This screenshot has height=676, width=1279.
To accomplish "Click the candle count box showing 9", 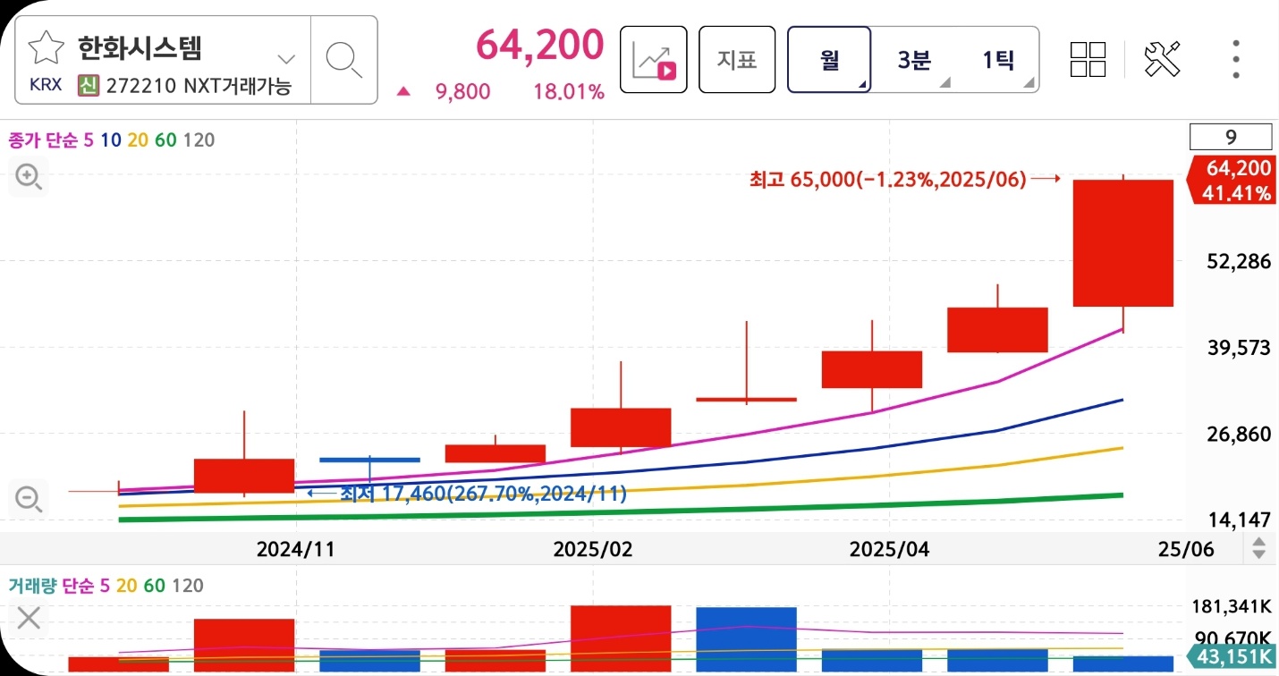I will click(1231, 138).
